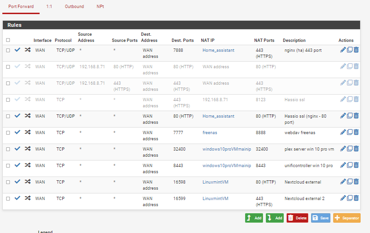Click the disabled rule's 192.168.8.71 NAT IP
Image resolution: width=370 pixels, height=233 pixels.
pos(215,100)
